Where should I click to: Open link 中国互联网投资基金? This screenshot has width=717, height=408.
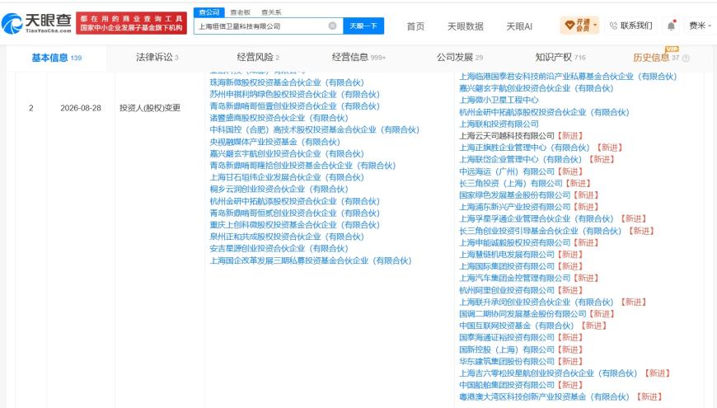pyautogui.click(x=516, y=326)
